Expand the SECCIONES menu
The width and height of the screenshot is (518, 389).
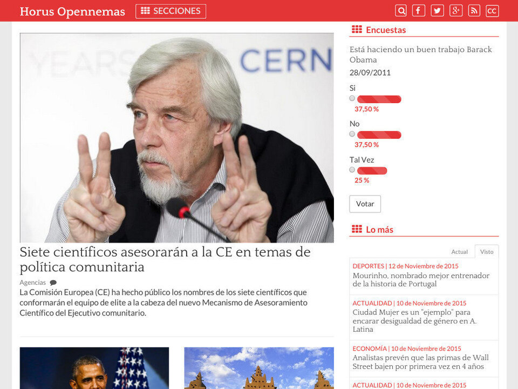(171, 11)
